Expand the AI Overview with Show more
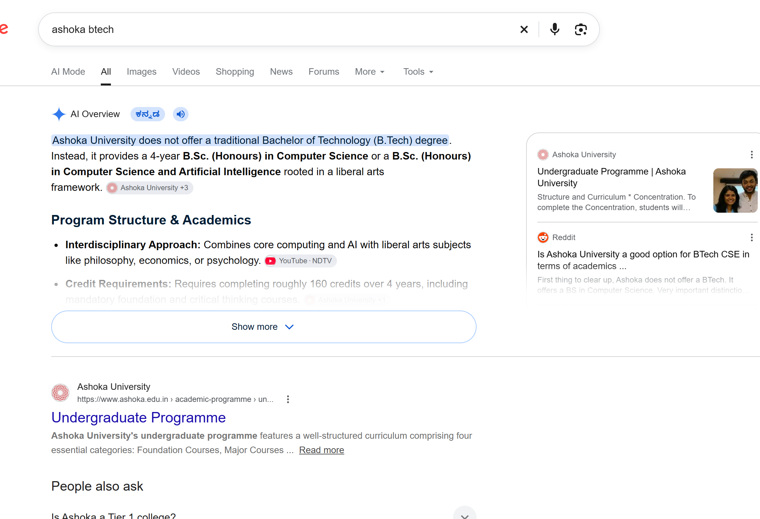The width and height of the screenshot is (760, 519). [x=264, y=327]
